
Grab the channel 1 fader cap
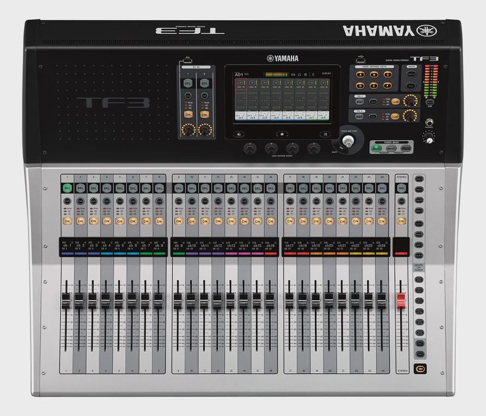coord(66,301)
